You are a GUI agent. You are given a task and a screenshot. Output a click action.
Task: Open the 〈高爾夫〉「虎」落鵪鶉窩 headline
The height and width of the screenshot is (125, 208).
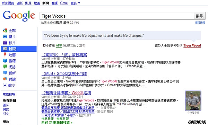64,55
